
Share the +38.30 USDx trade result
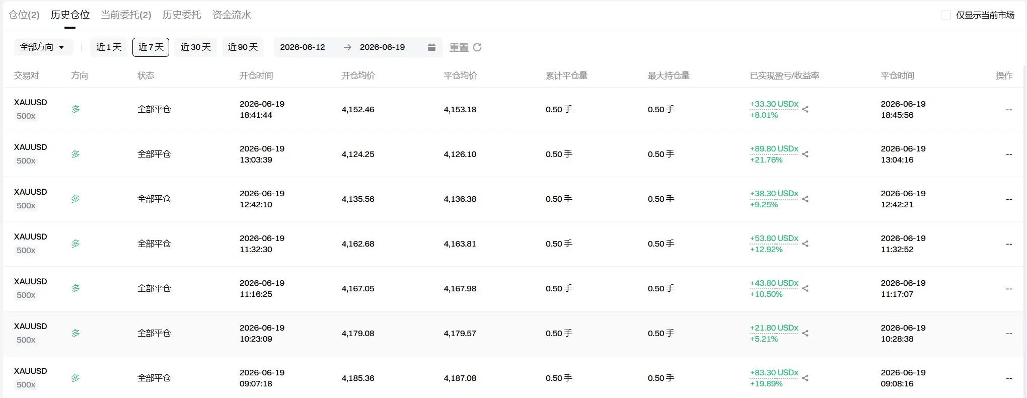click(x=805, y=199)
